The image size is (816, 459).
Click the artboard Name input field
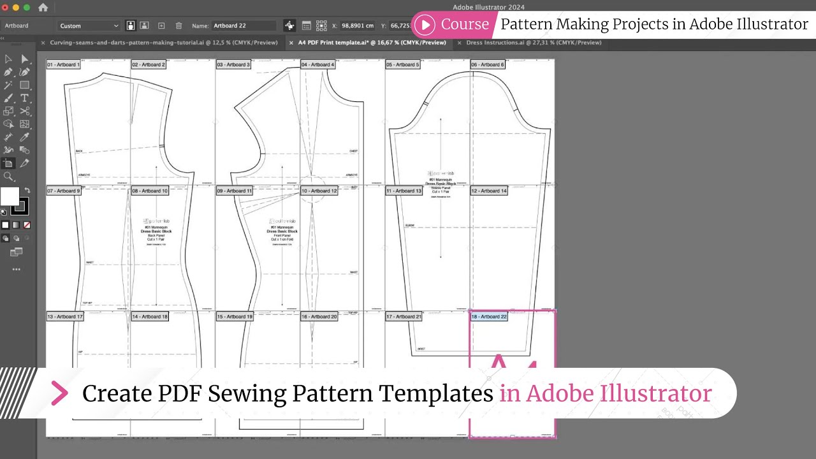point(244,25)
